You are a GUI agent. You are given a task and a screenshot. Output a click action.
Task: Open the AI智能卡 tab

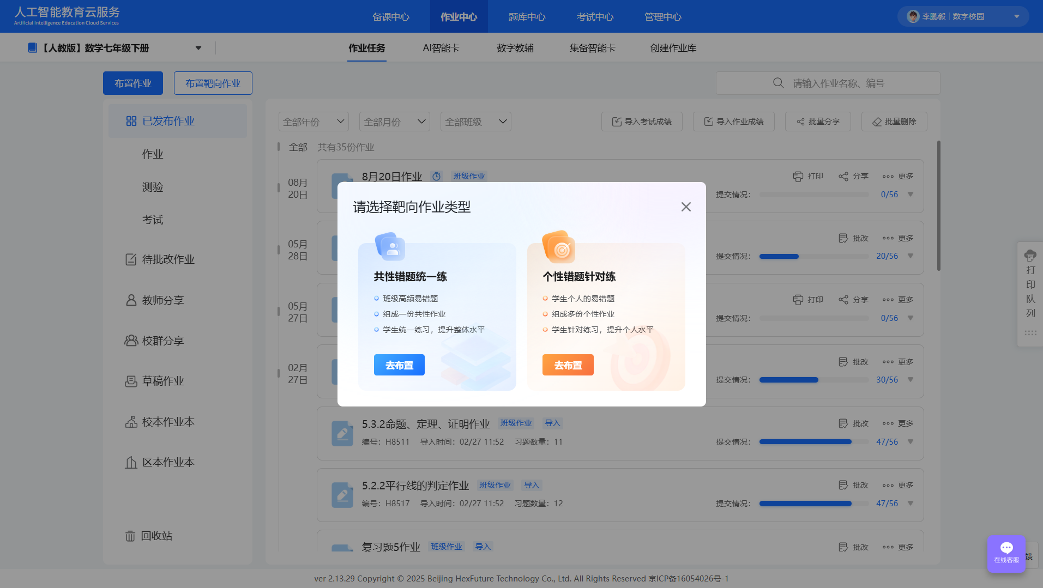click(441, 48)
